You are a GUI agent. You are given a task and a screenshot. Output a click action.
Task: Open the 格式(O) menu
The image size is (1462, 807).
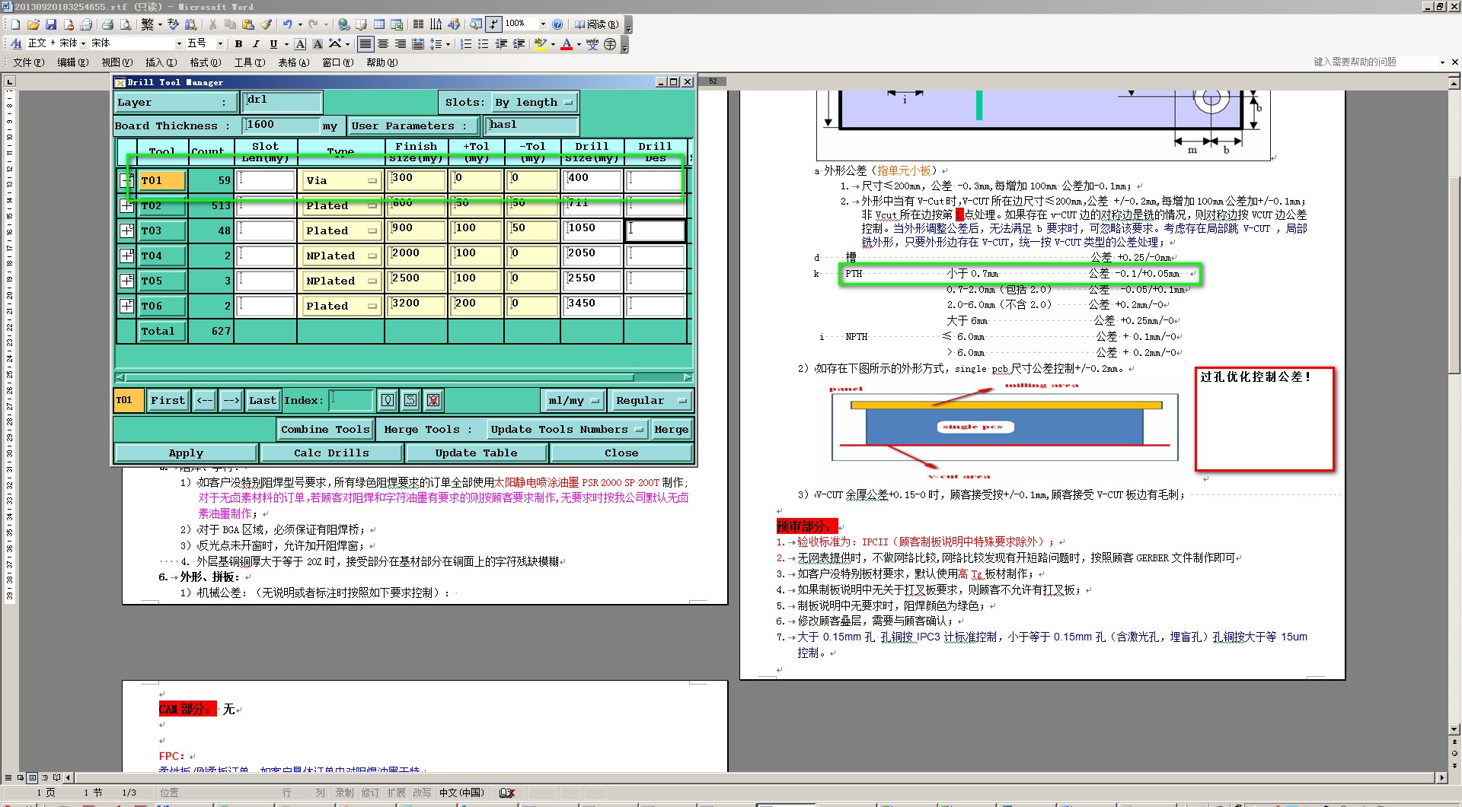pyautogui.click(x=206, y=62)
